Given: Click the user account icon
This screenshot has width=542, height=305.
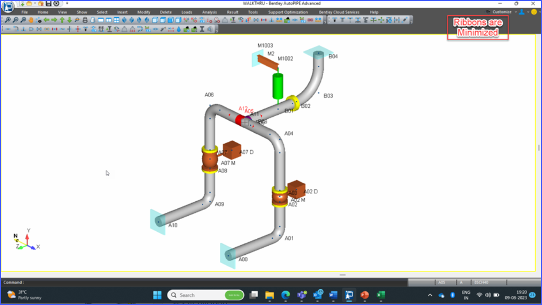Looking at the screenshot, I should tap(522, 12).
